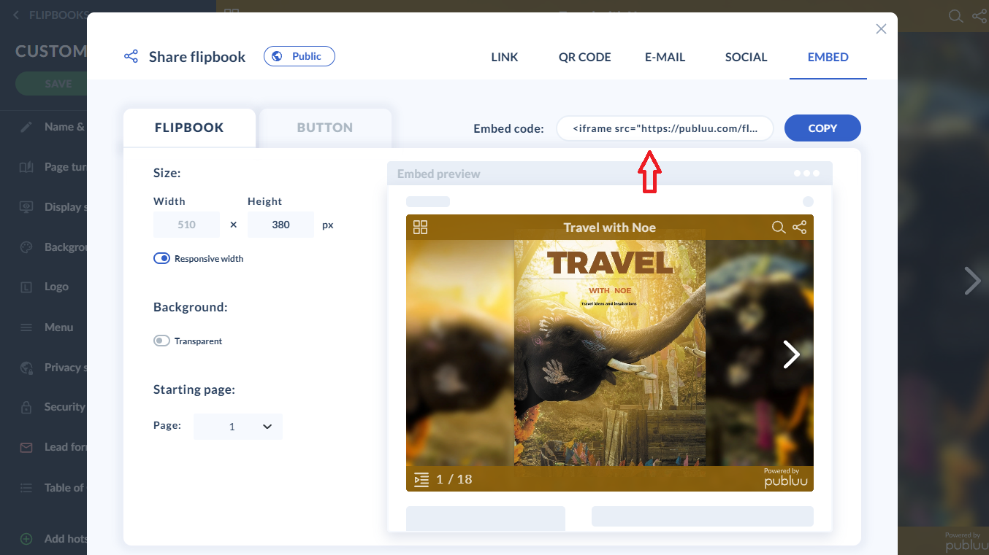Click the Privacy globe-lock icon in sidebar

point(26,368)
